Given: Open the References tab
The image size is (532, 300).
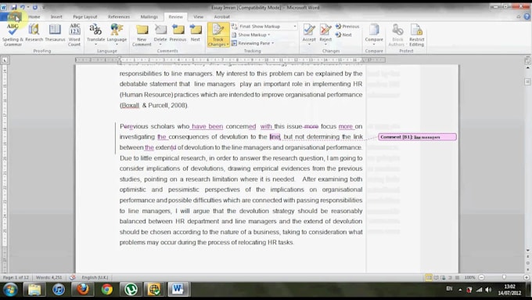Looking at the screenshot, I should (119, 16).
